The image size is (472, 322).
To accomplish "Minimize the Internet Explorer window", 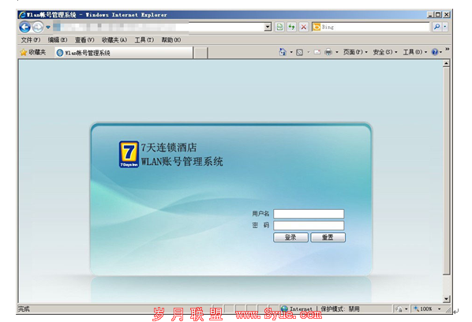I will pos(430,14).
